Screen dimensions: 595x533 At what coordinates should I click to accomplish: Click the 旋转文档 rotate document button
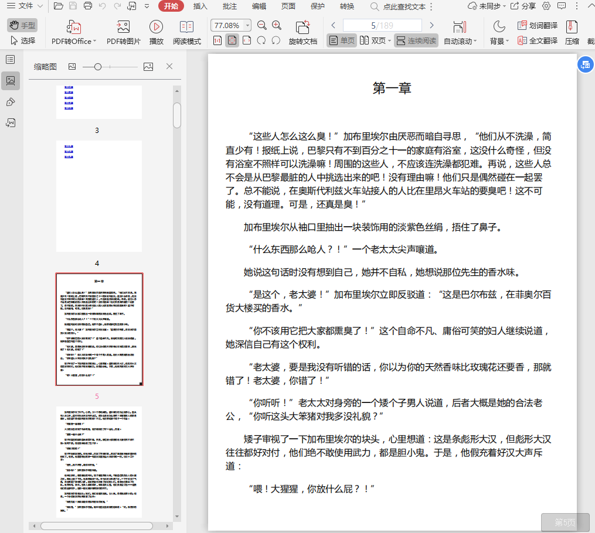302,33
